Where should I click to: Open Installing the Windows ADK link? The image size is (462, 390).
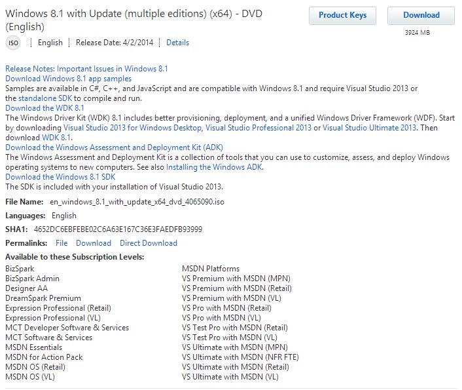pos(214,167)
